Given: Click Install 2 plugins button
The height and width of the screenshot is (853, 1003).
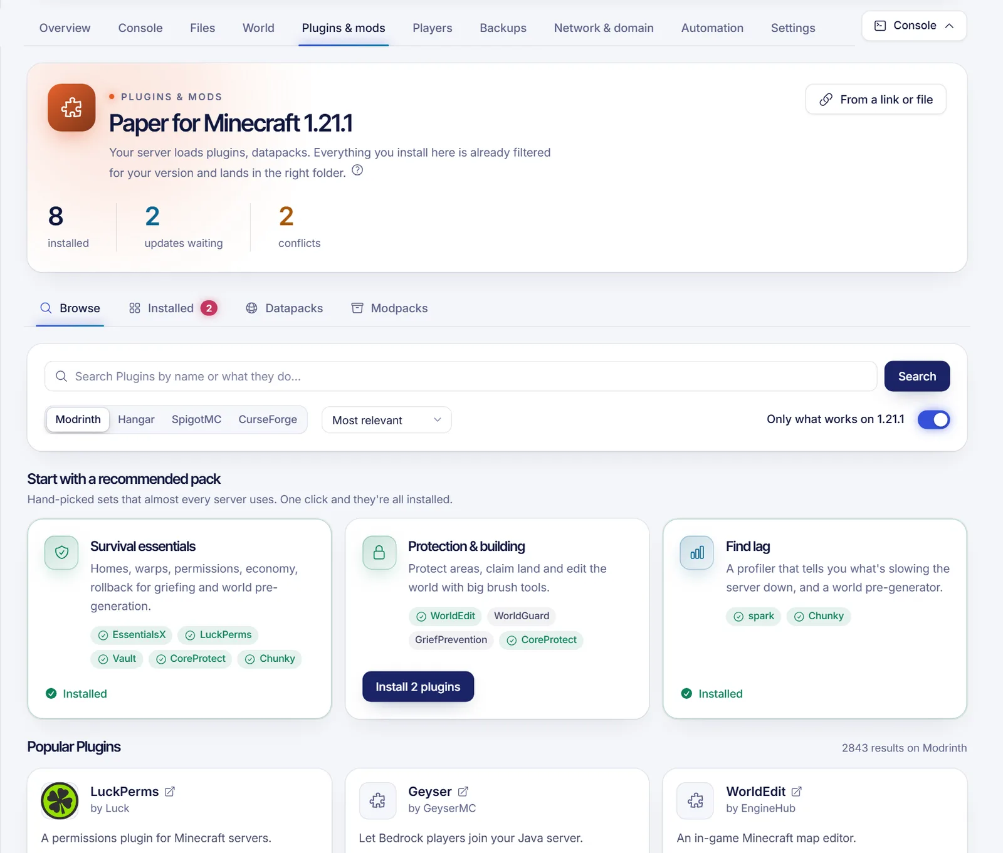Looking at the screenshot, I should (x=418, y=687).
